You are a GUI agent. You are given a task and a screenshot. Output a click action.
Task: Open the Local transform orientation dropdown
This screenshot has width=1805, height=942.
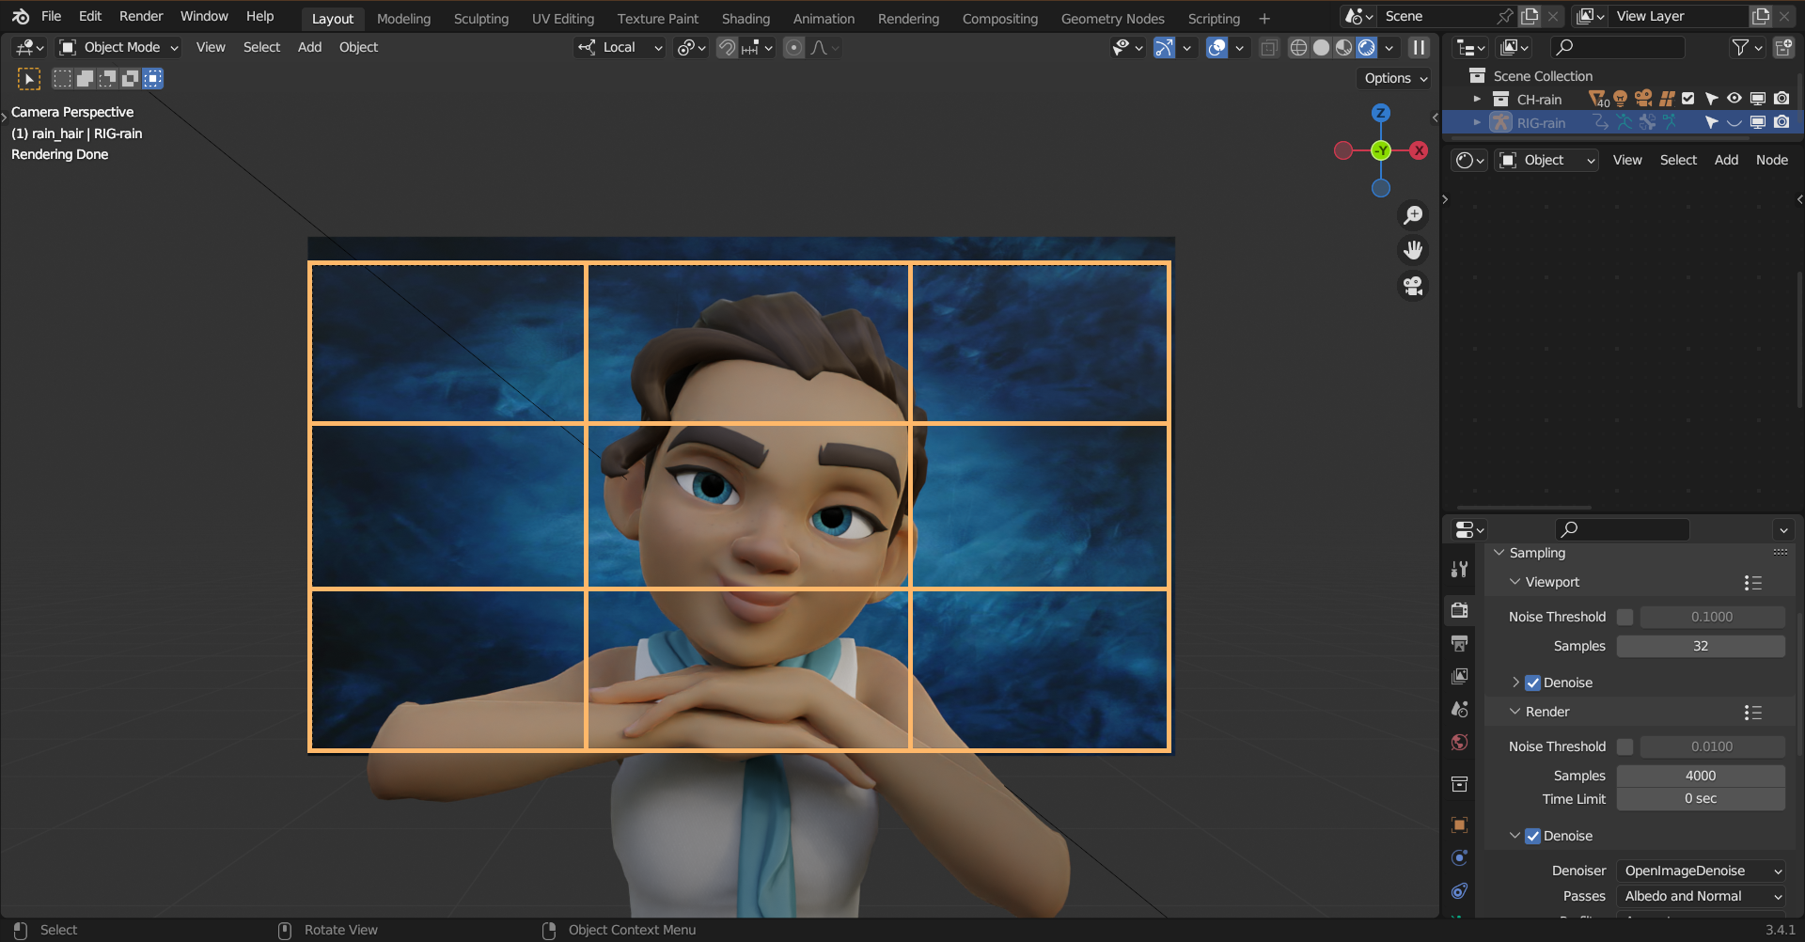pos(620,47)
